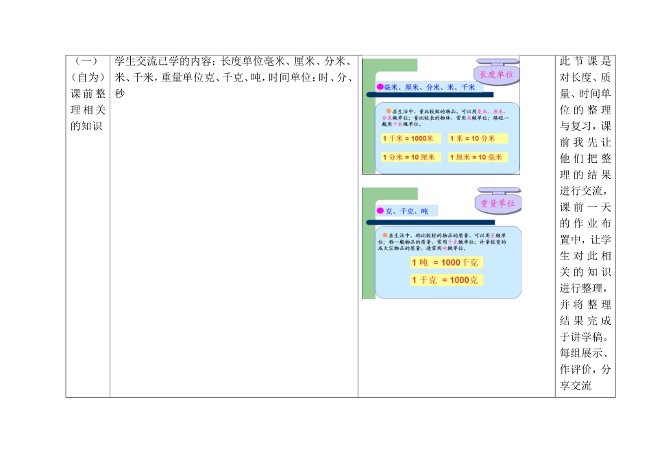Click the 长度单位 slide image
Image resolution: width=651 pixels, height=460 pixels.
click(x=441, y=116)
